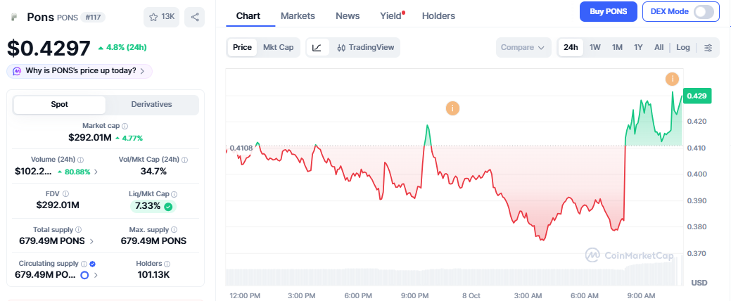This screenshot has height=301, width=731.
Task: Click the 0.4108 opening price label
Action: [241, 148]
